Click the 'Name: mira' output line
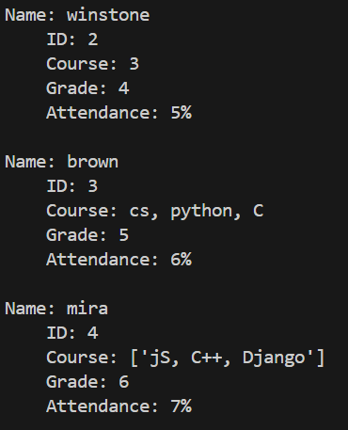The width and height of the screenshot is (348, 430). point(56,309)
